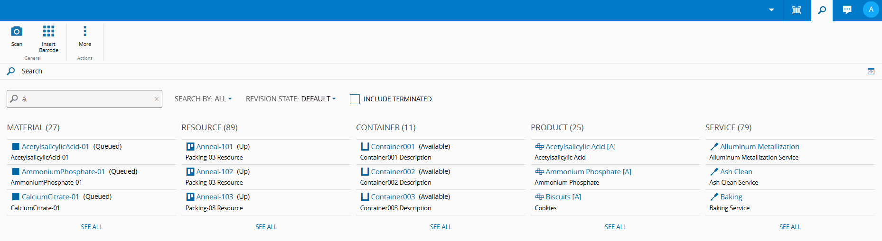Click the Insert Barcode grid icon
This screenshot has width=882, height=241.
pos(48,32)
